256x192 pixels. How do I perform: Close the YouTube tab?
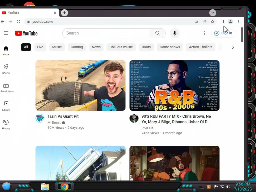pyautogui.click(x=55, y=13)
